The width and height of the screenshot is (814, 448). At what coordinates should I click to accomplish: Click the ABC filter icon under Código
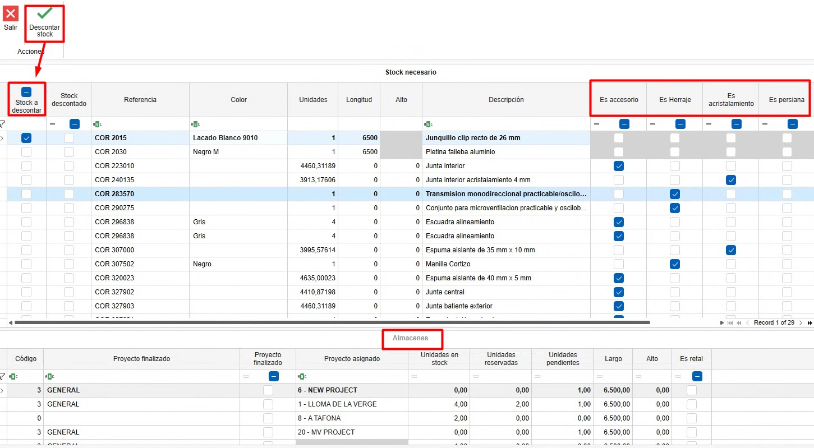click(x=14, y=376)
